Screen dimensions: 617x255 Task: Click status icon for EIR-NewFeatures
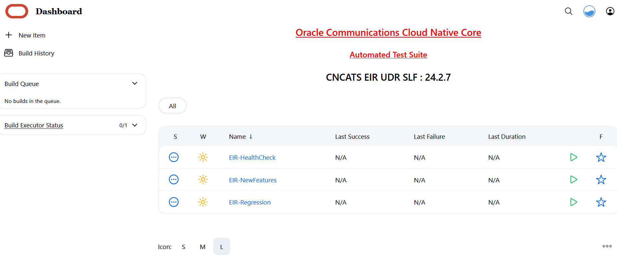(x=174, y=180)
